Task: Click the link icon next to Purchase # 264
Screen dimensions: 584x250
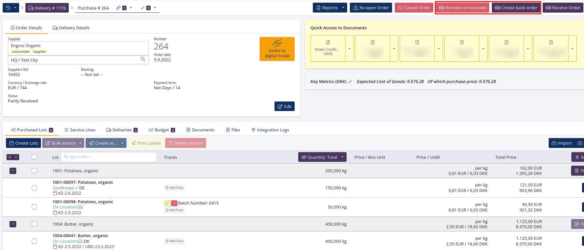Action: coord(119,8)
